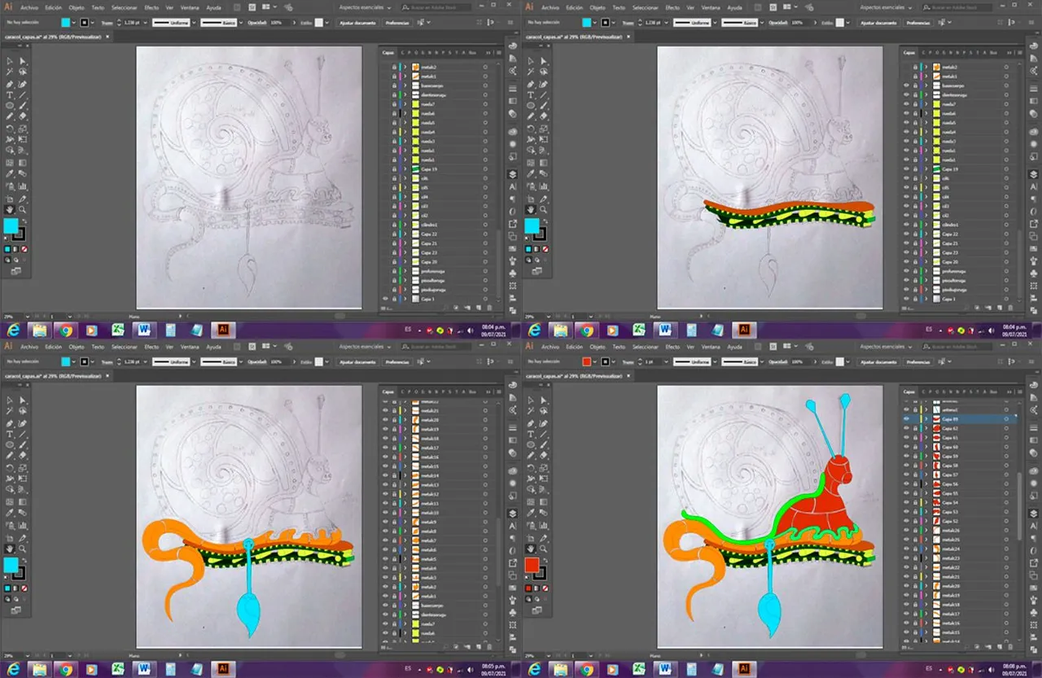Screen dimensions: 1042x678
Task: Pick the Magic Wand tool in the pencil-sketch-only window
Action: click(x=10, y=71)
